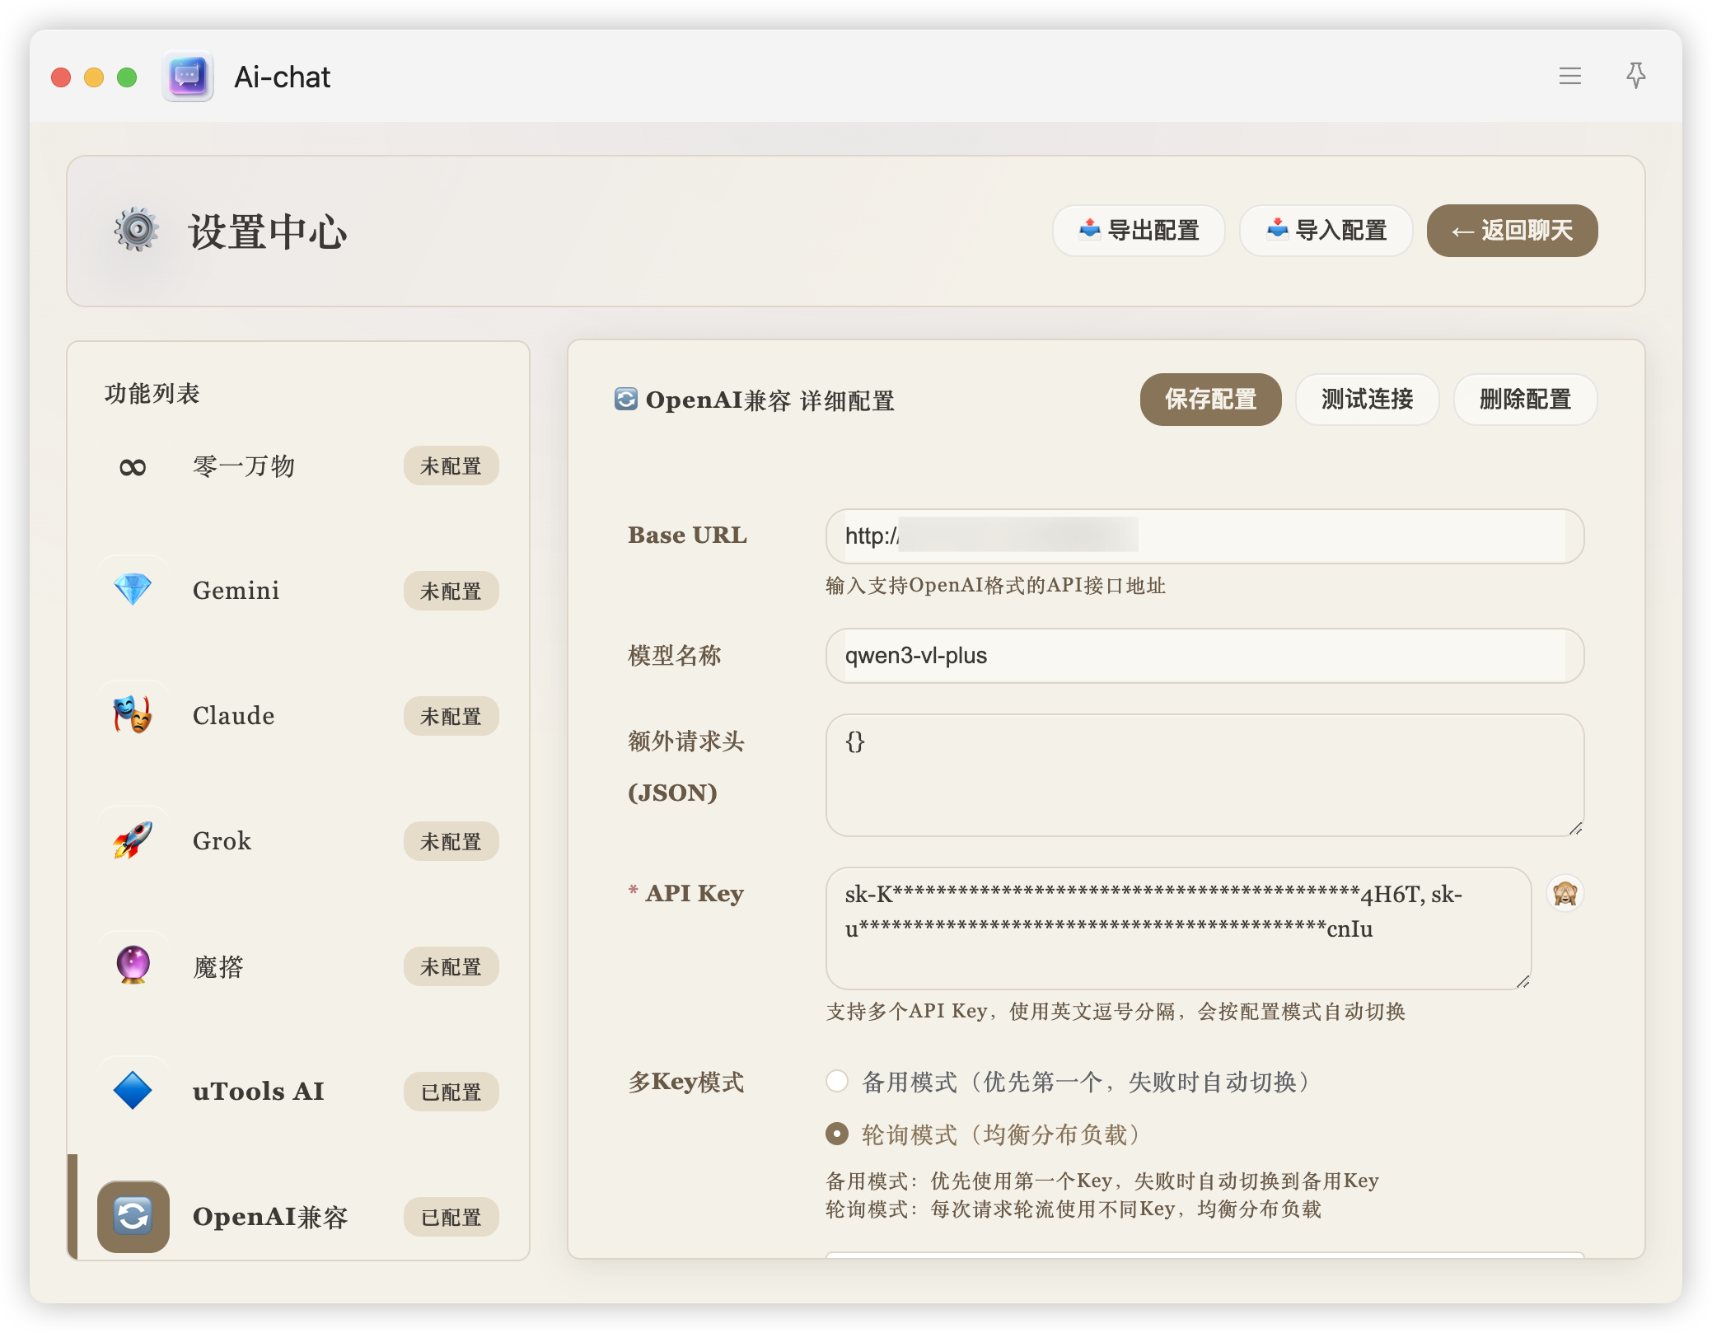This screenshot has width=1712, height=1333.
Task: Click the 模型名称 input field
Action: (x=1204, y=656)
